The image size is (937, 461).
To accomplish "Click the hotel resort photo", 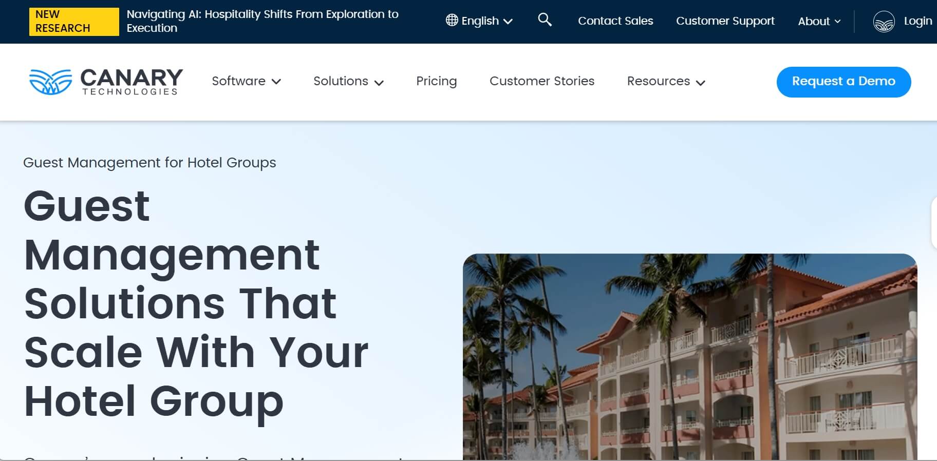I will tap(690, 357).
